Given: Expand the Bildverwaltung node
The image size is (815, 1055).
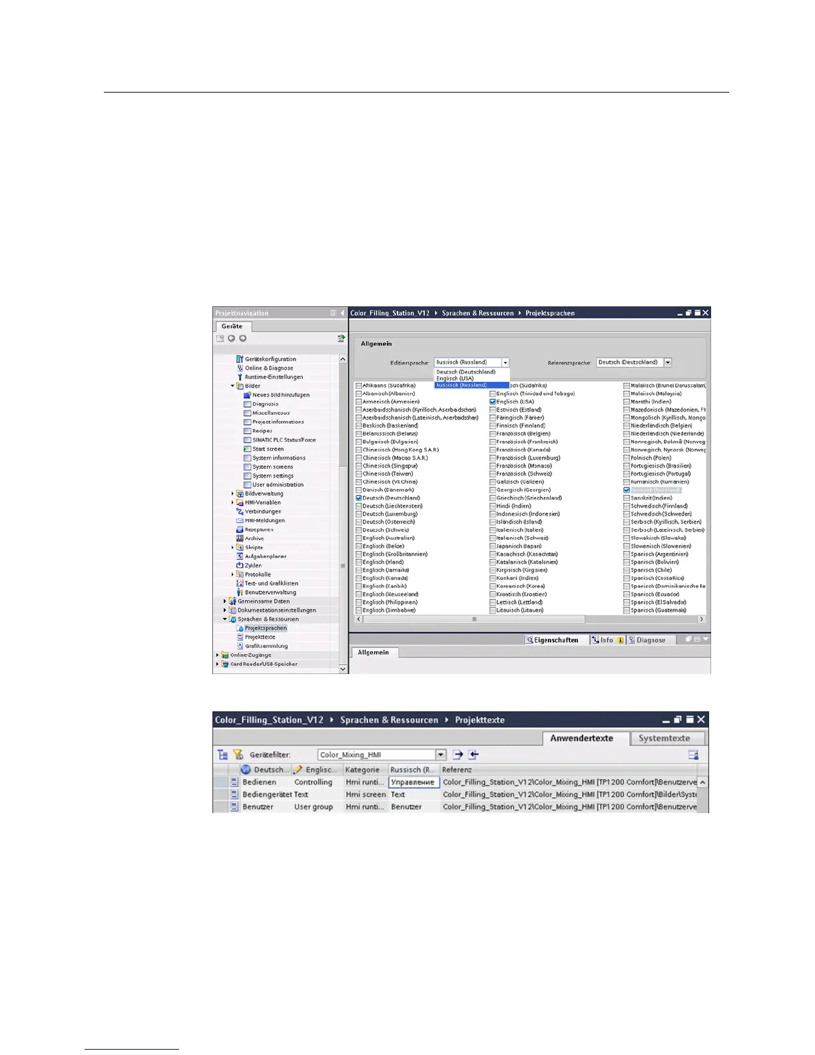Looking at the screenshot, I should click(232, 494).
